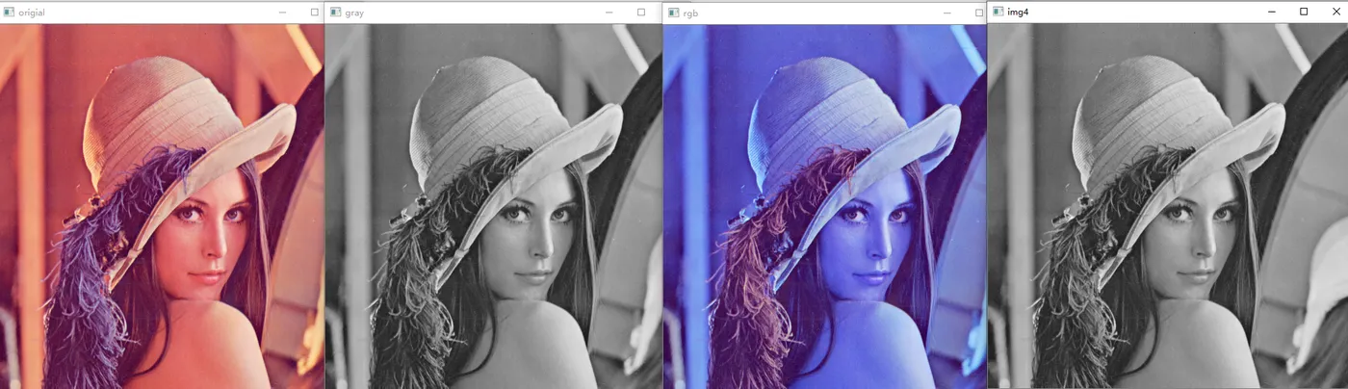This screenshot has height=389, width=1348.
Task: Click the gray window's app icon
Action: point(335,13)
